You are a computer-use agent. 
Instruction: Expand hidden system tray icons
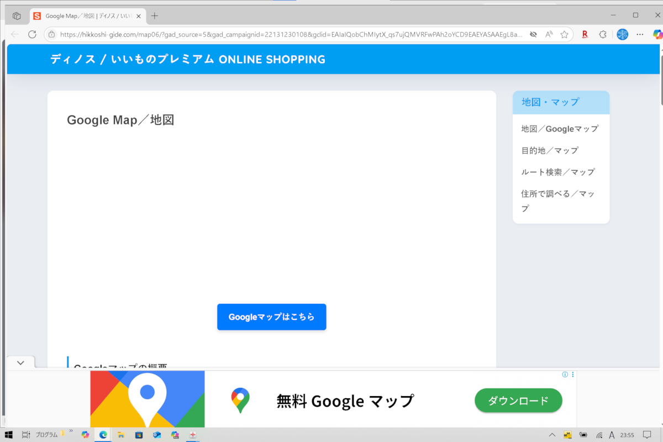552,435
